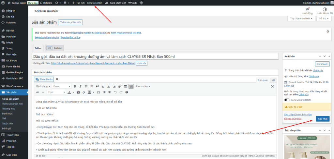This screenshot has width=334, height=159.
Task: Open the Đoạn paragraph style dropdown
Action: point(62,86)
